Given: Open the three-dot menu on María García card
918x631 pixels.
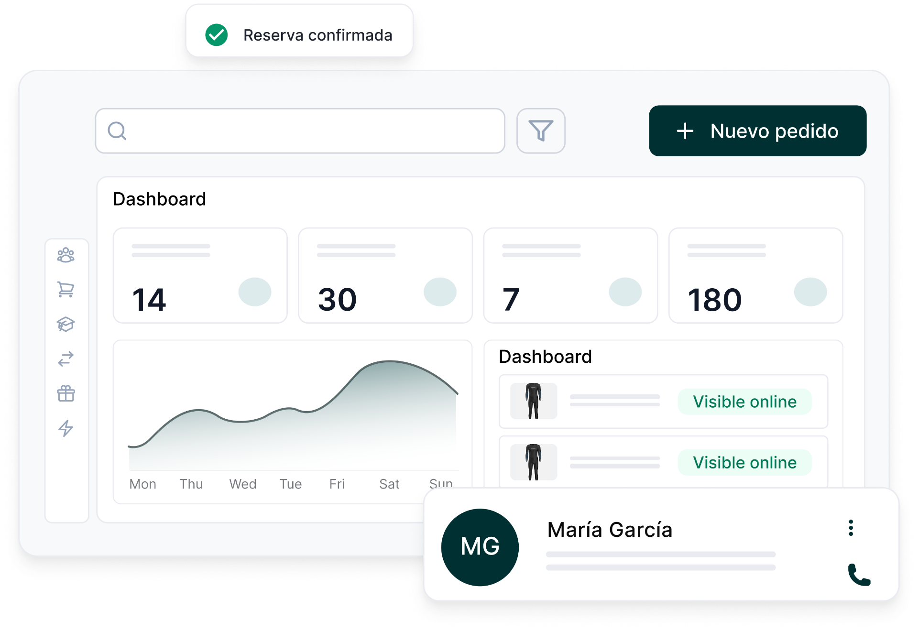Looking at the screenshot, I should (x=851, y=528).
